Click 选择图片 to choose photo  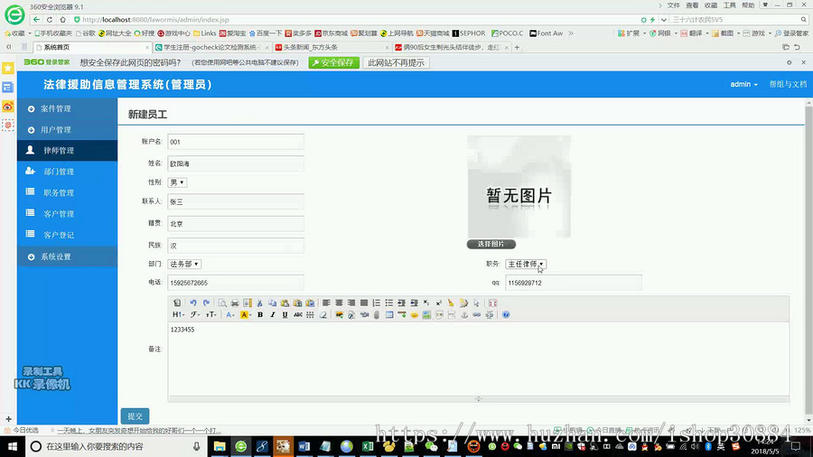click(x=491, y=244)
